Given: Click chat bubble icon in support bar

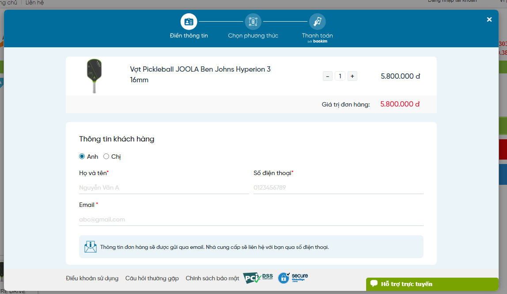Looking at the screenshot, I should pos(374,284).
